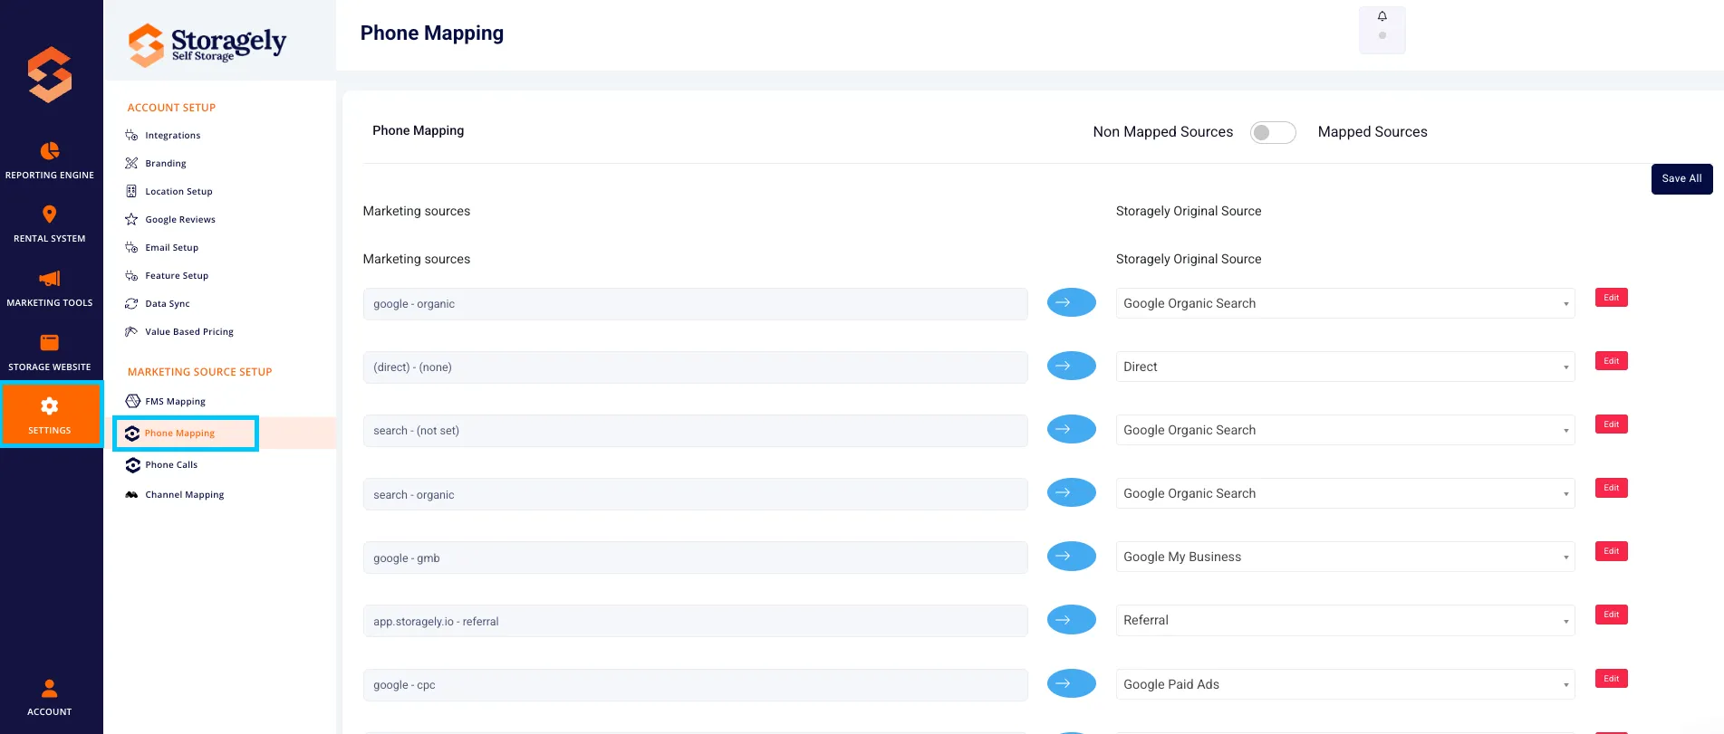The width and height of the screenshot is (1724, 734).
Task: Select Value Based Pricing item
Action: coord(189,331)
